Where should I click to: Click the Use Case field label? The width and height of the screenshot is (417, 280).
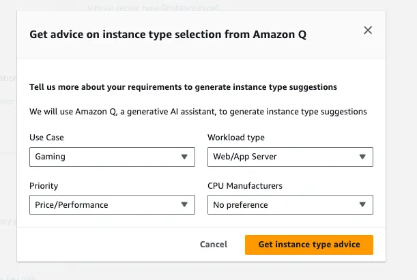click(46, 138)
